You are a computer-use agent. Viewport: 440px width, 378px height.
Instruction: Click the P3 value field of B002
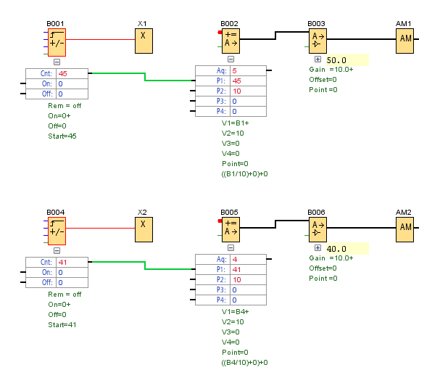(248, 101)
